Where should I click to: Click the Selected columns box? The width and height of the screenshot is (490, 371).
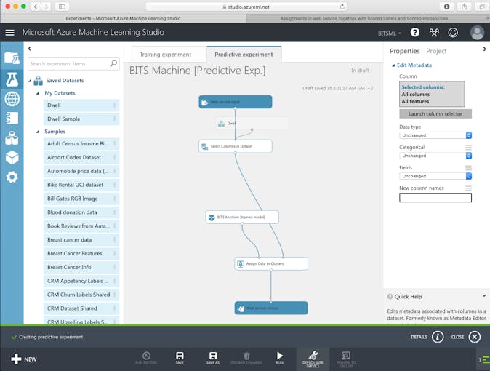(432, 94)
